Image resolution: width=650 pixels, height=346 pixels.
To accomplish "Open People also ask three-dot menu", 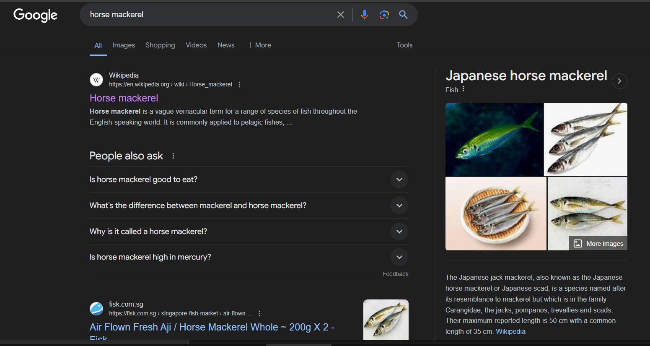I will [x=173, y=156].
